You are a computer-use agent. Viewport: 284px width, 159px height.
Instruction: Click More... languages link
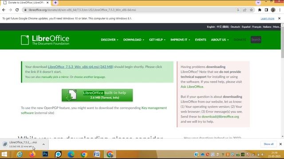276,27
